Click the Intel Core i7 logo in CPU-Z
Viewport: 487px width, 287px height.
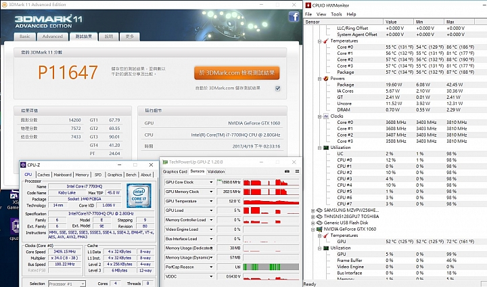click(x=139, y=196)
